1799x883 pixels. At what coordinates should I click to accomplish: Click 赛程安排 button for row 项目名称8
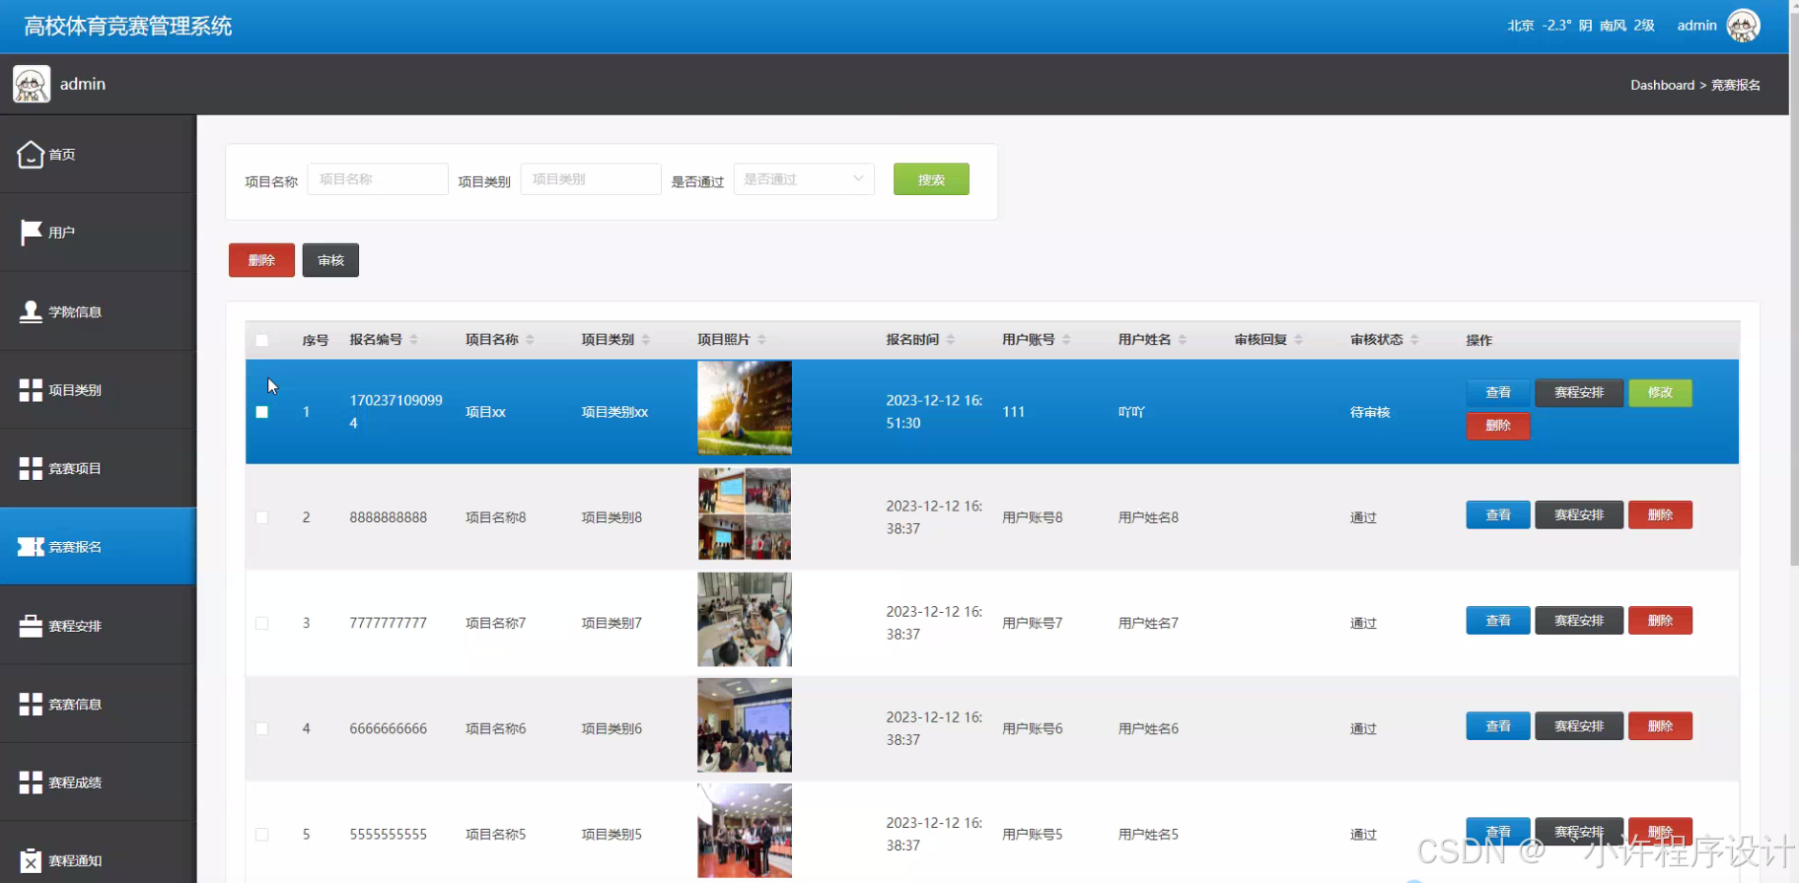(x=1579, y=514)
